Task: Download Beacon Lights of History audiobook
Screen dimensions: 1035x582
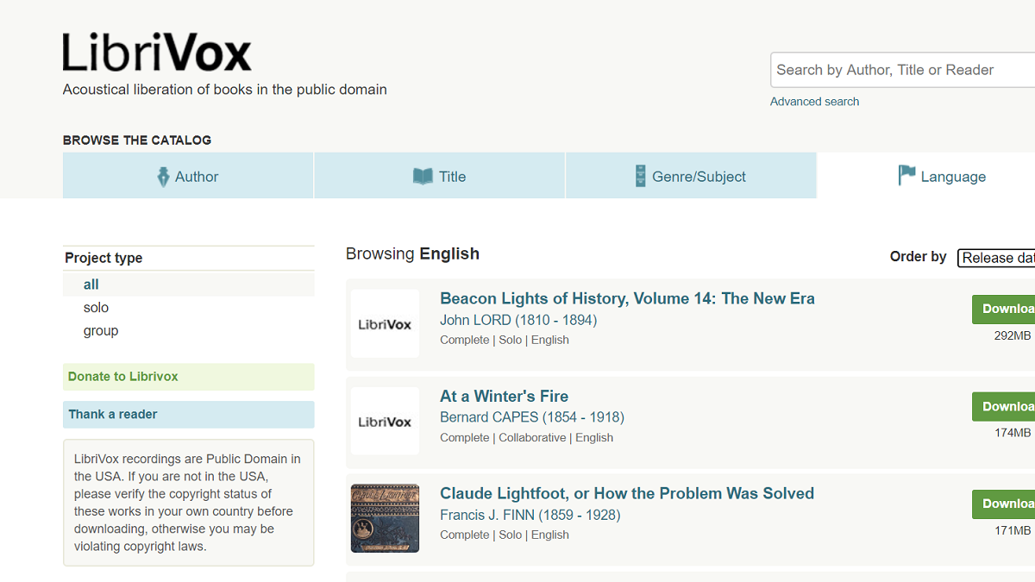Action: pos(1005,309)
